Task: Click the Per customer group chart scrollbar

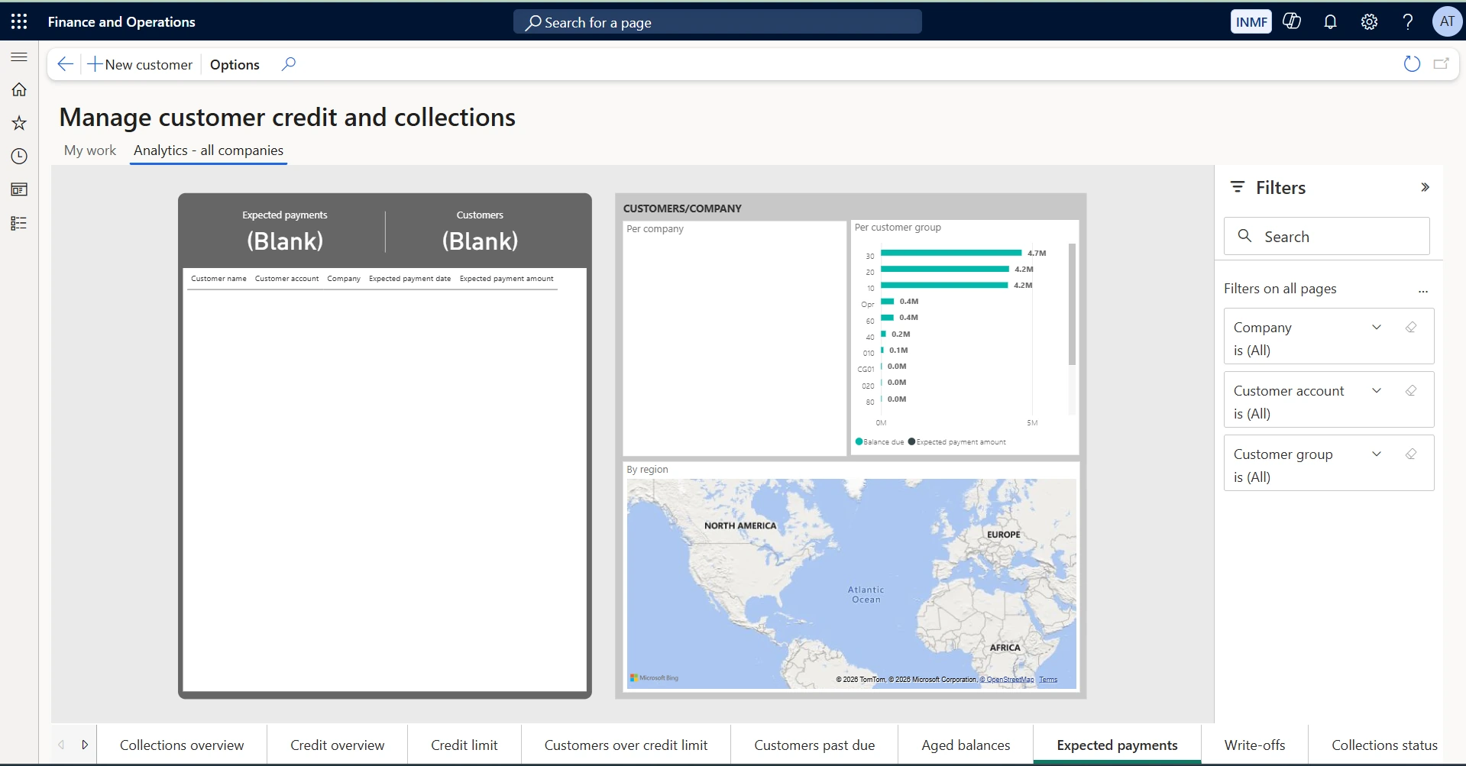Action: 1072,304
